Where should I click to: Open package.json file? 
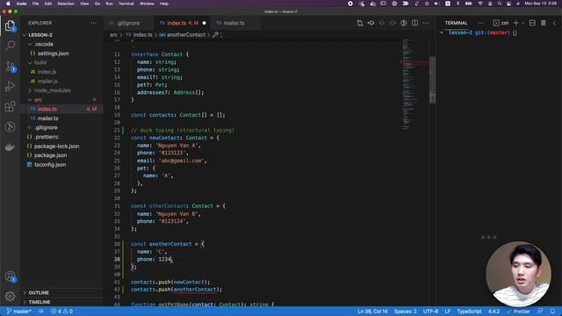(50, 155)
